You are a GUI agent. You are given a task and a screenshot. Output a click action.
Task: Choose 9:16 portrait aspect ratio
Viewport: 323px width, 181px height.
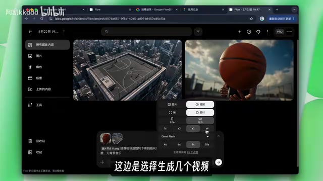172,121
